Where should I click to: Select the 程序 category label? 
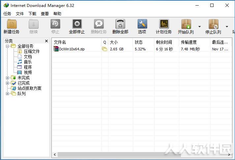click(28, 67)
